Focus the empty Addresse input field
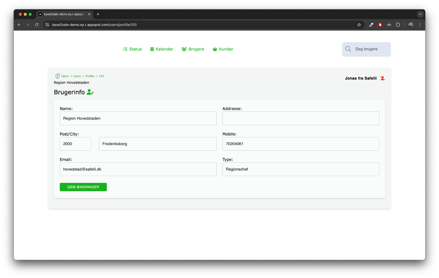This screenshot has width=439, height=278. [x=300, y=118]
